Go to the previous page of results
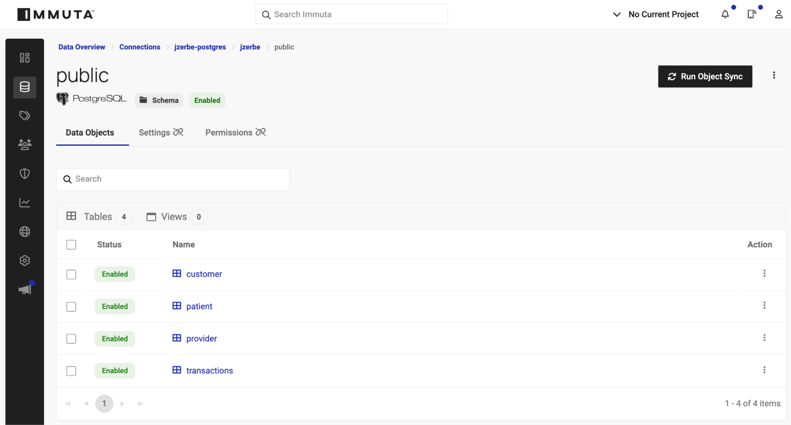This screenshot has height=425, width=791. point(86,404)
